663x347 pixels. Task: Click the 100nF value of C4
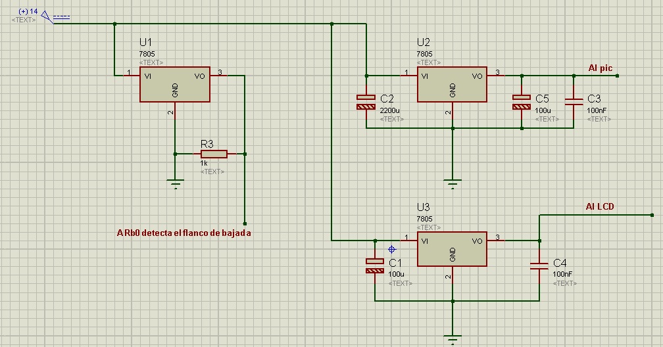point(562,274)
